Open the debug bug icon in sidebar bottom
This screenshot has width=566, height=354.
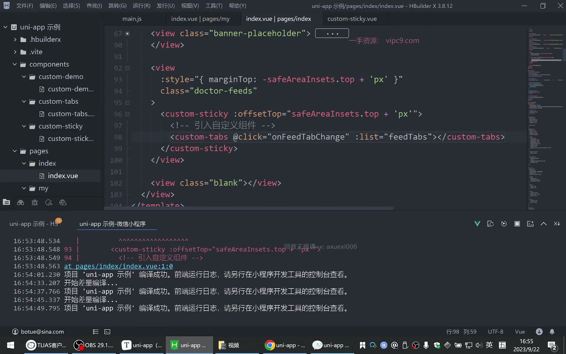[x=35, y=202]
